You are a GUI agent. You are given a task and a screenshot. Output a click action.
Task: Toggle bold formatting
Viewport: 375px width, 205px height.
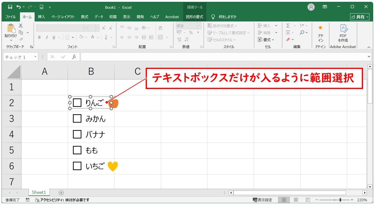pos(39,37)
